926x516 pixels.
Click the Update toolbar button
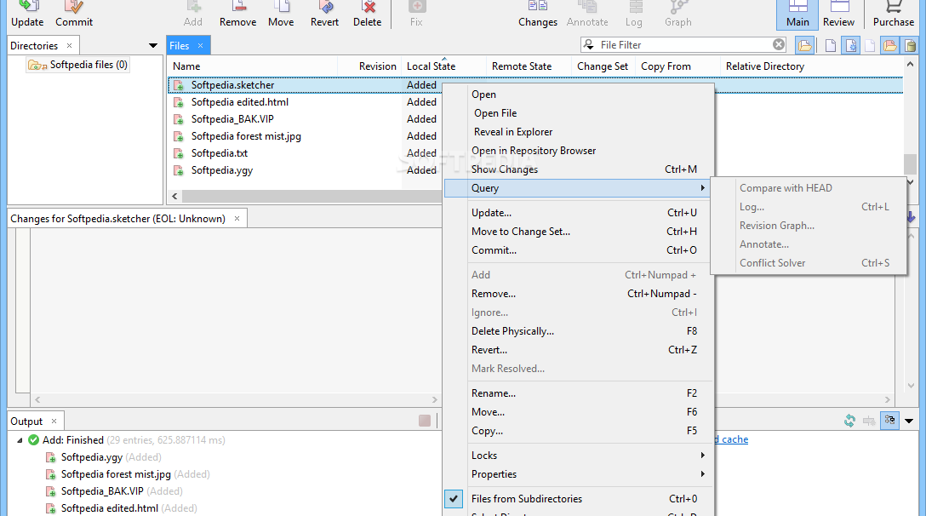click(x=27, y=14)
